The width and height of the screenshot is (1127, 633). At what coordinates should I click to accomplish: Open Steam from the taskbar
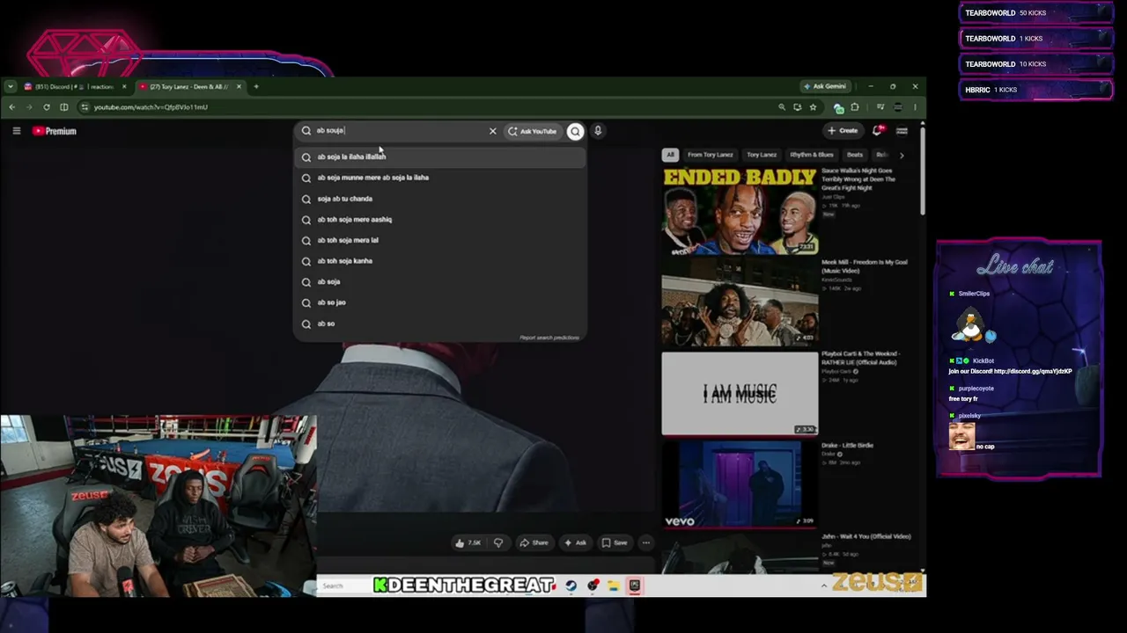(x=571, y=586)
